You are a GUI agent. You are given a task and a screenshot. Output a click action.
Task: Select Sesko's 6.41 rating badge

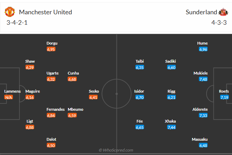click(93, 98)
